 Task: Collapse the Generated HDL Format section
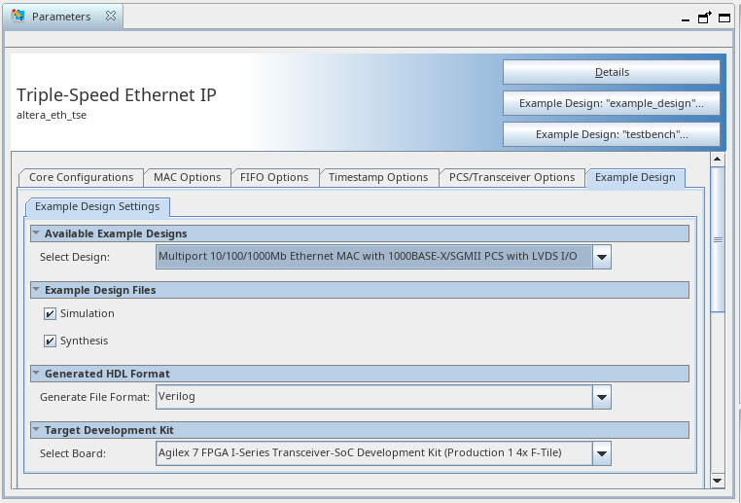tap(36, 374)
